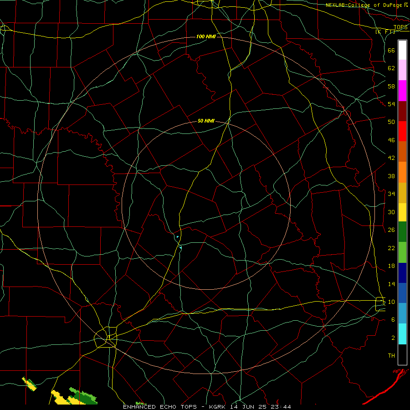
Task: Click the legend value 66
Action: (391, 50)
